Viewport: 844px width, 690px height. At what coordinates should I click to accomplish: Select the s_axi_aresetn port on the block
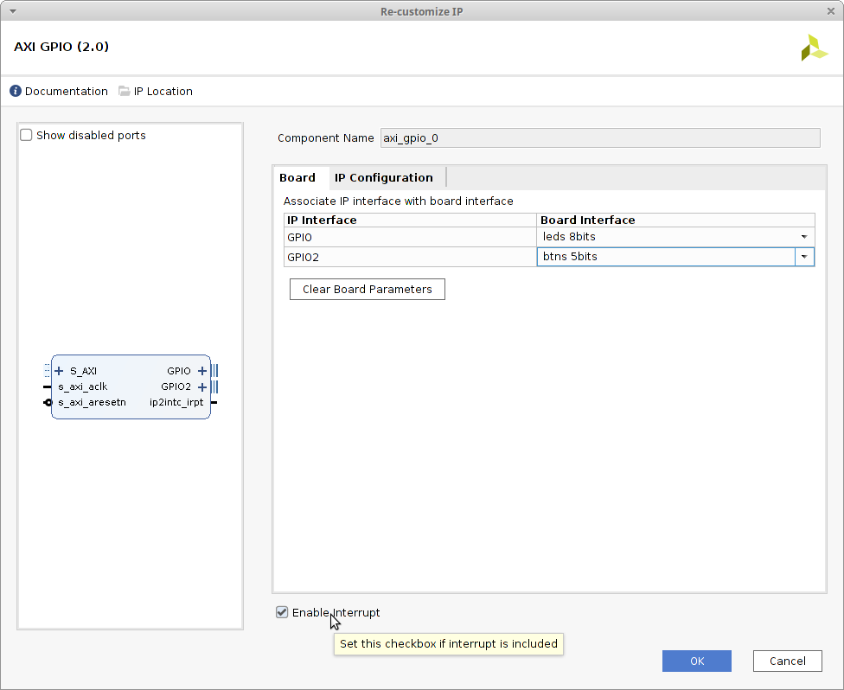(x=92, y=402)
